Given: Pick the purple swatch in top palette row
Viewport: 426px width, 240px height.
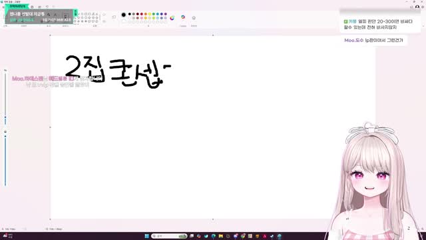Looking at the screenshot, I should (x=166, y=14).
